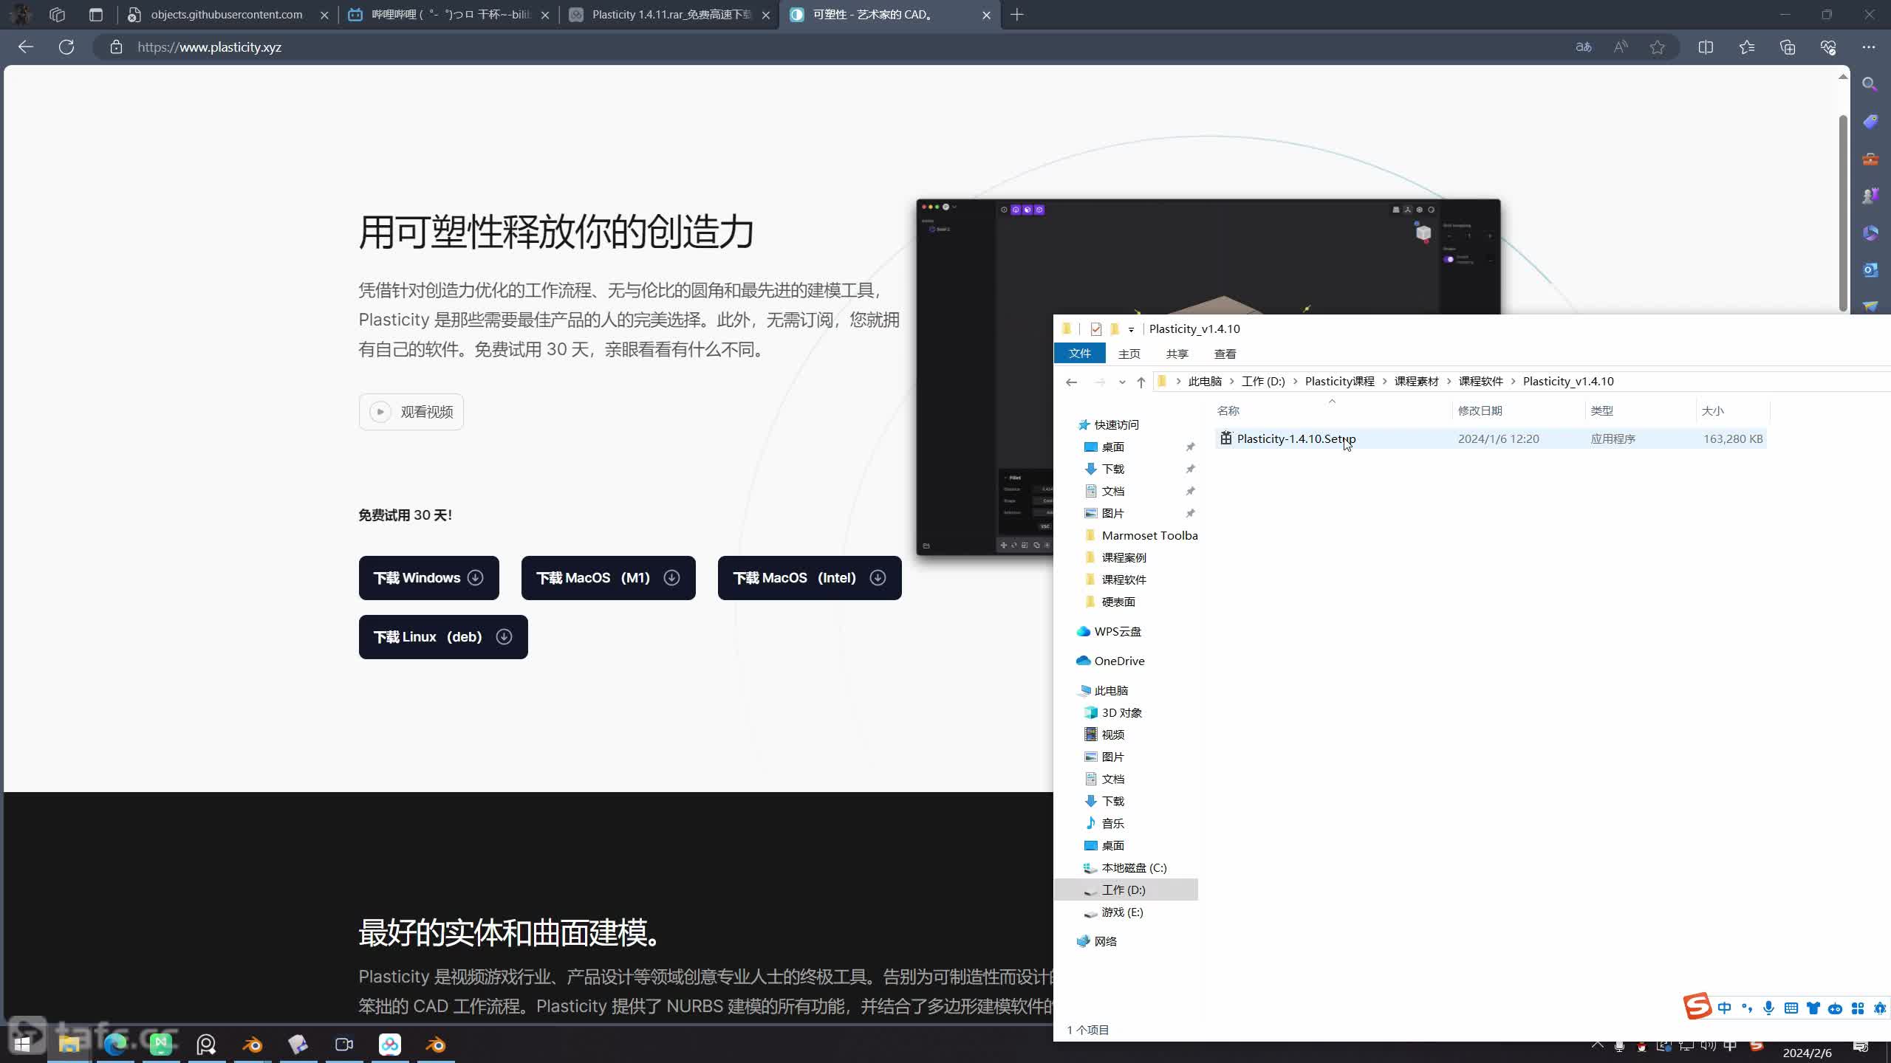Image resolution: width=1891 pixels, height=1063 pixels.
Task: Open browser essentials heart icon
Action: (x=1828, y=47)
